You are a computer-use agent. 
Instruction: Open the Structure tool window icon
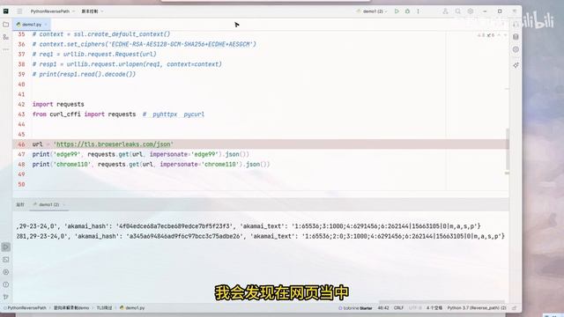point(6,37)
